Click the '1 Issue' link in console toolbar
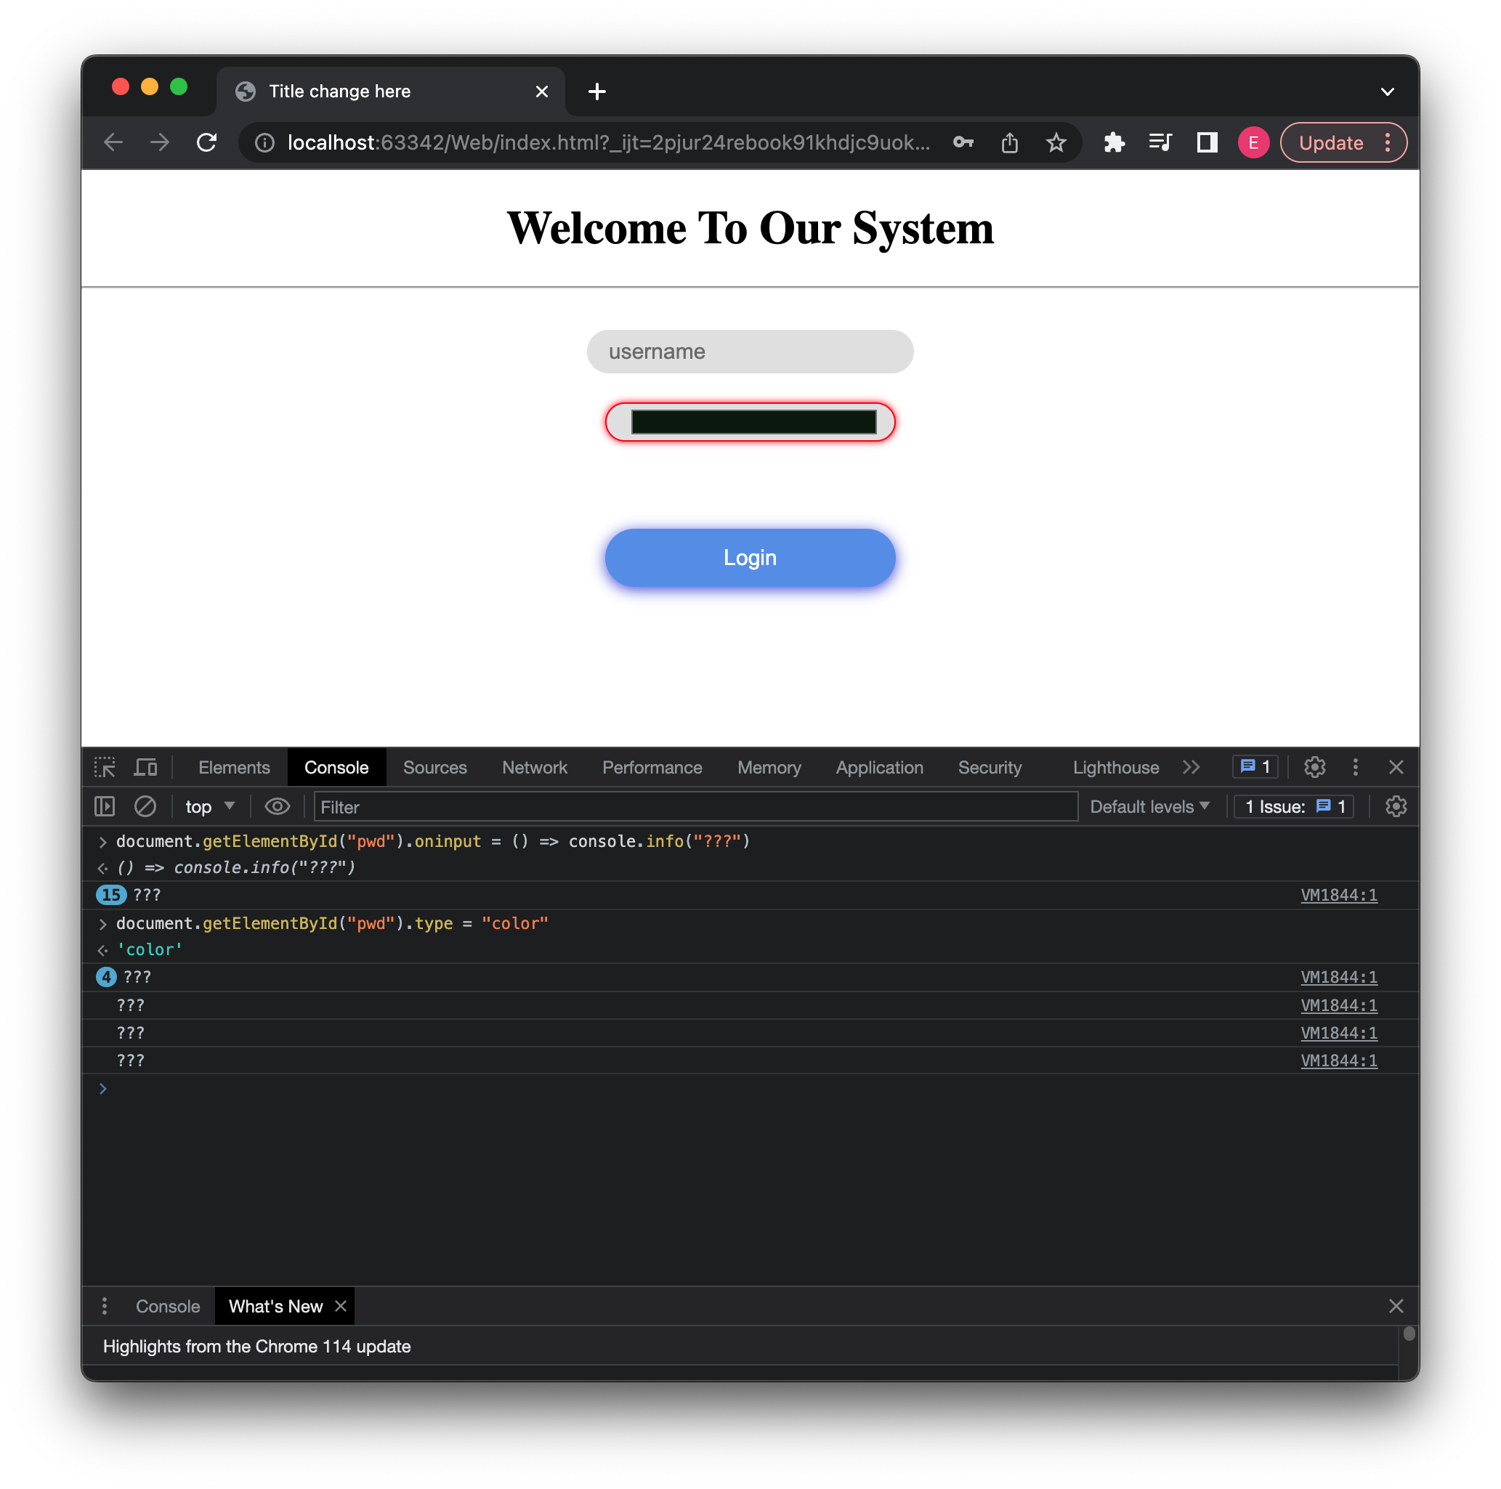 pos(1293,806)
